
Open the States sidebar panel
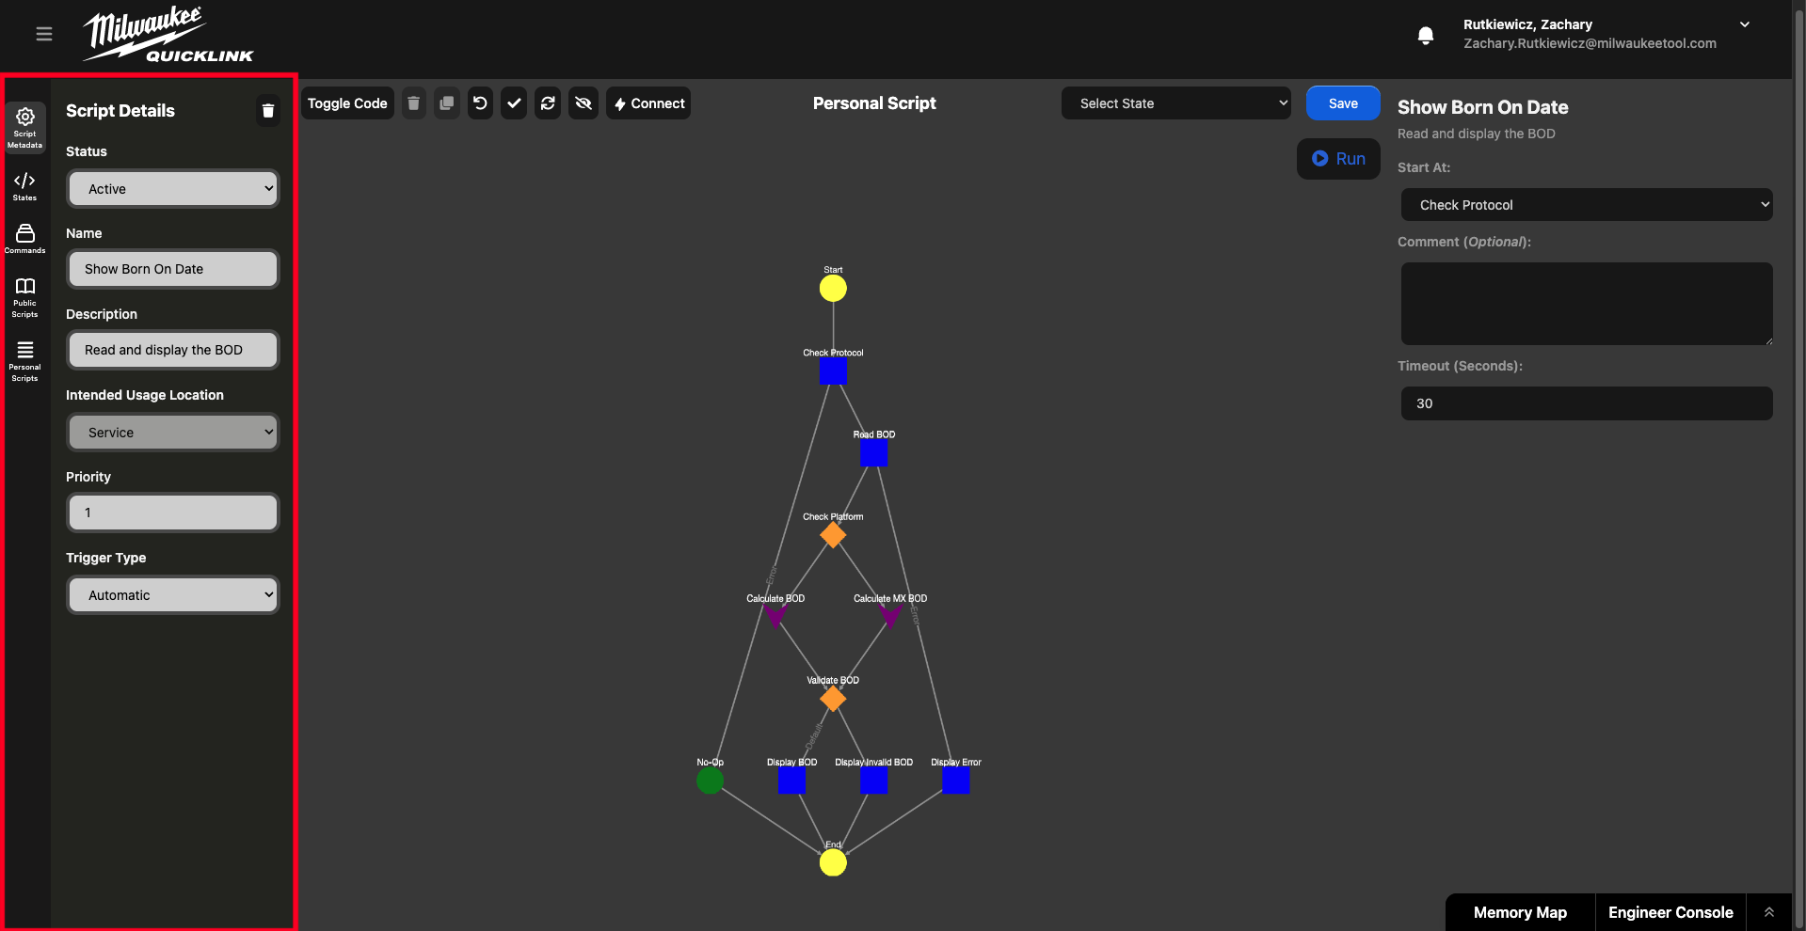pos(25,186)
